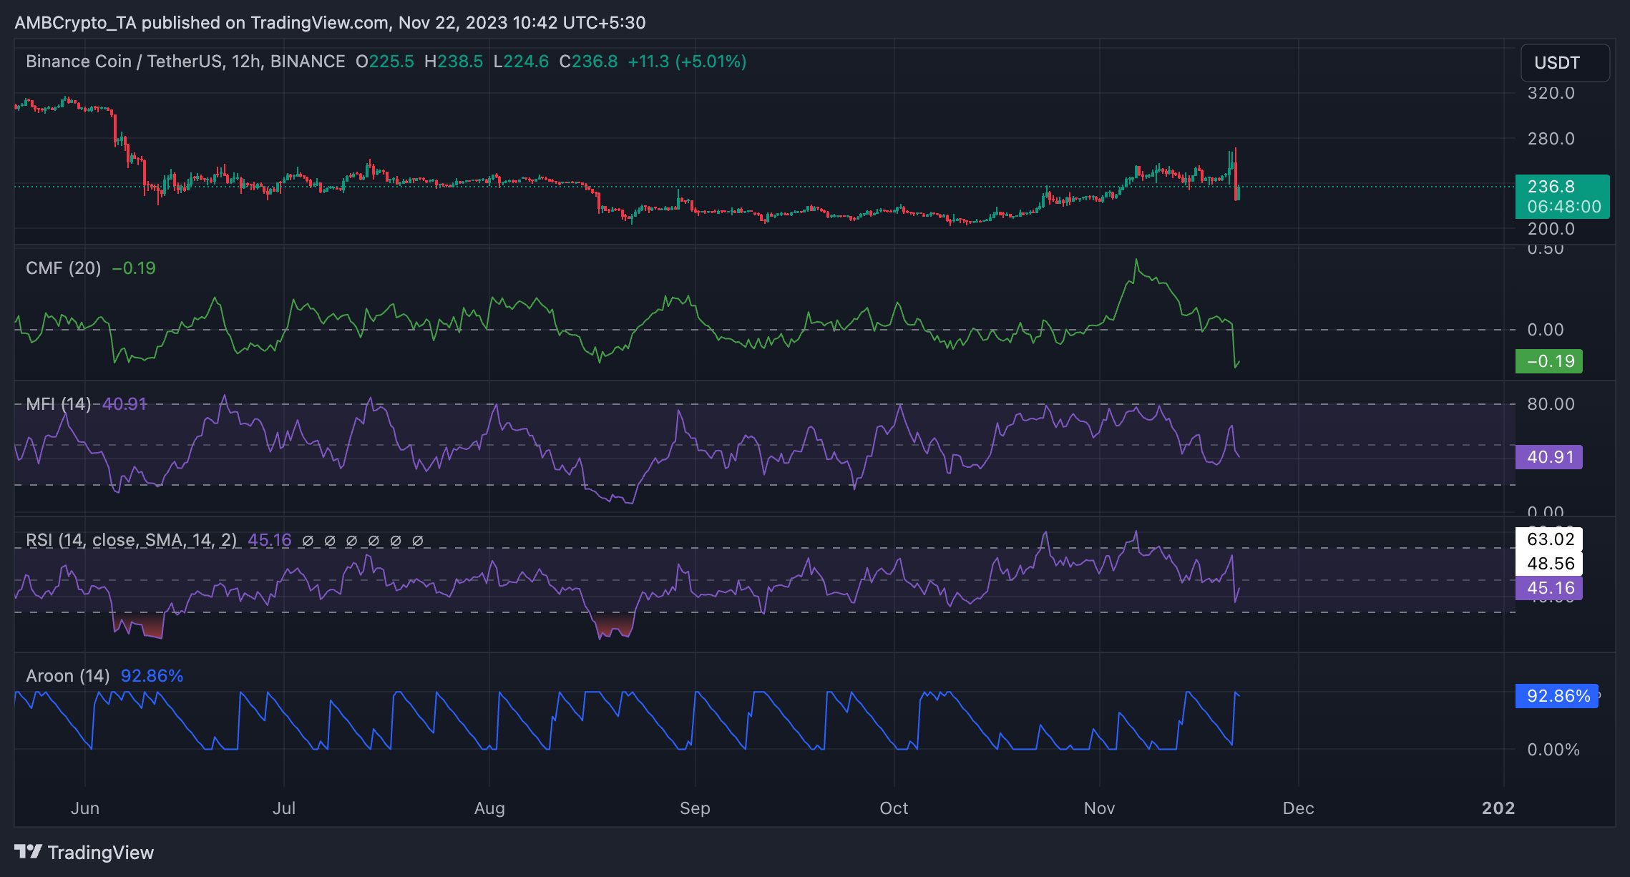
Task: Click the CMF inline value -0.19 beside its label
Action: tap(134, 268)
